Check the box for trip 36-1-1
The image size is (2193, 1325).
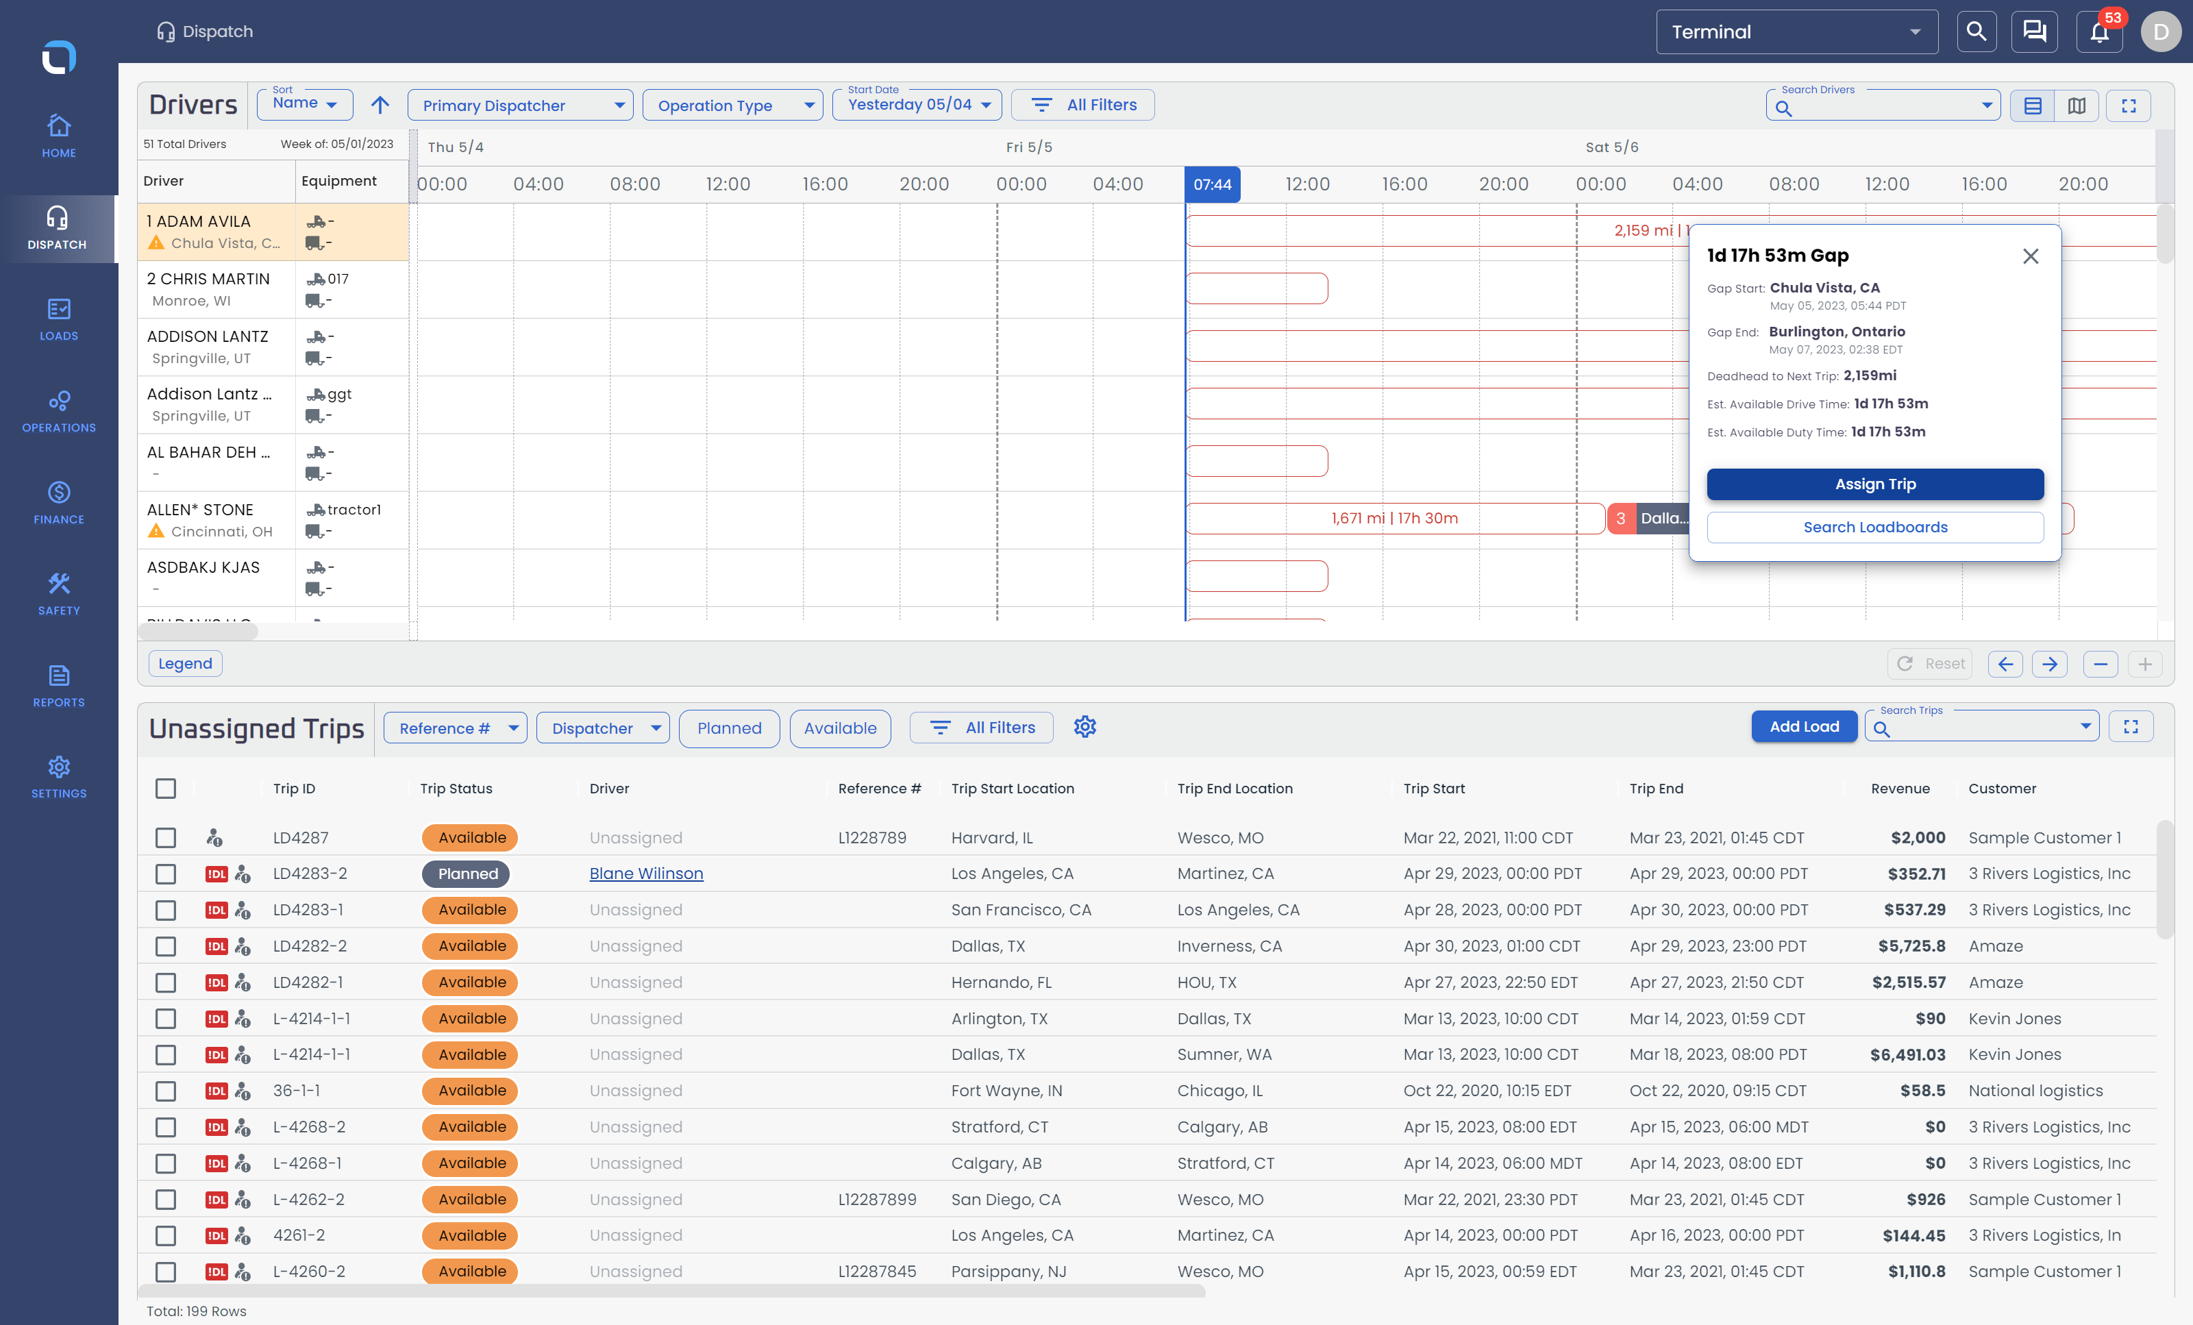(x=166, y=1091)
